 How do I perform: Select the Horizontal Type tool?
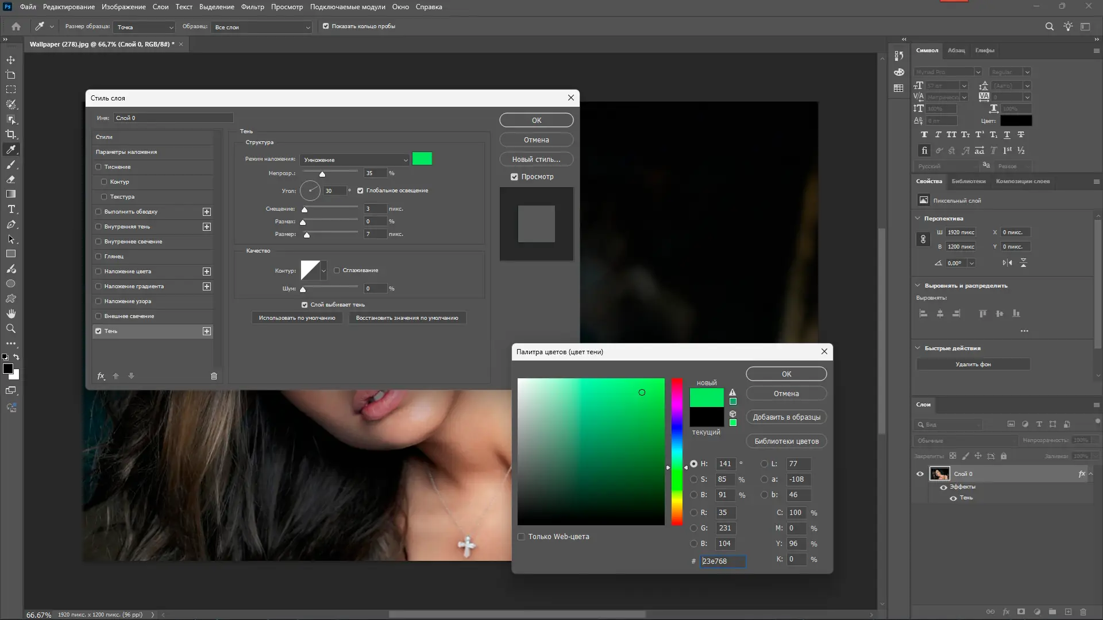11,209
